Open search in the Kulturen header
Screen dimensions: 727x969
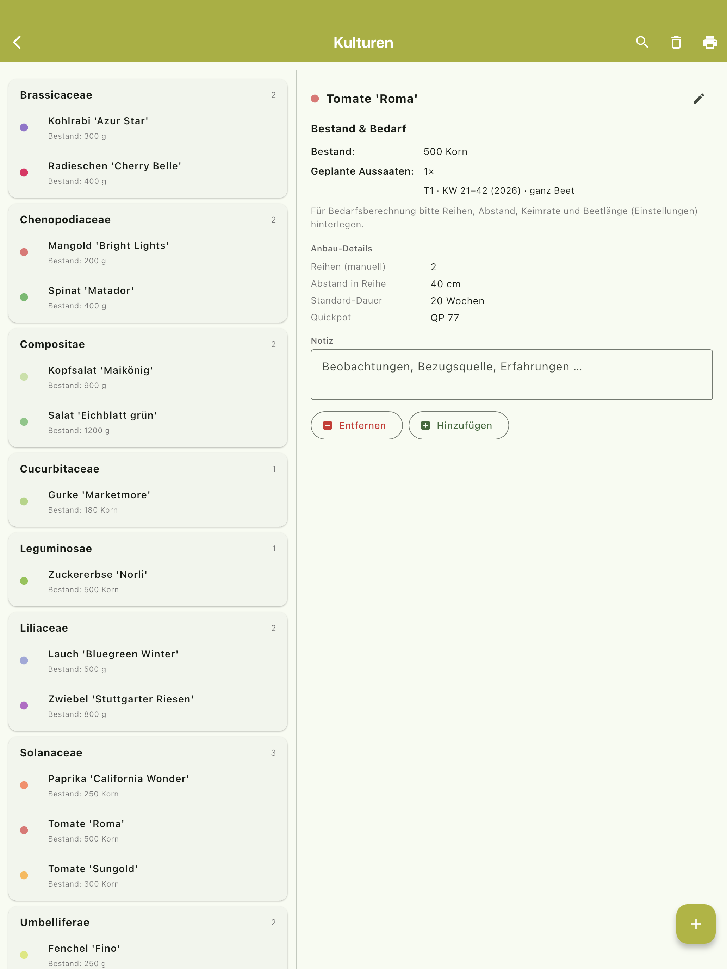point(642,43)
